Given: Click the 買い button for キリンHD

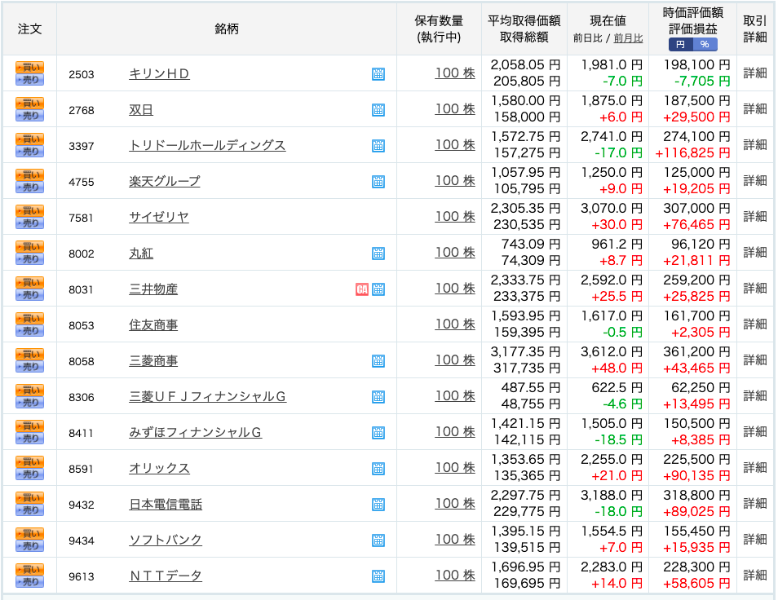Looking at the screenshot, I should point(30,67).
